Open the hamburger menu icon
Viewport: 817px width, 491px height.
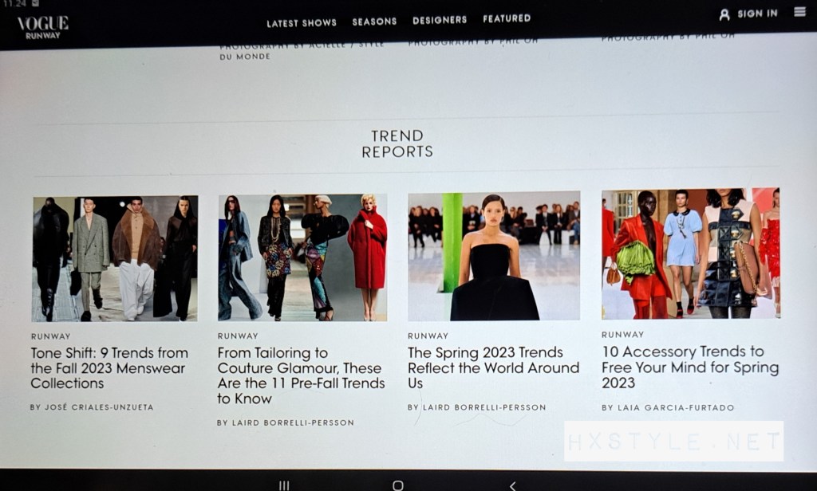799,12
